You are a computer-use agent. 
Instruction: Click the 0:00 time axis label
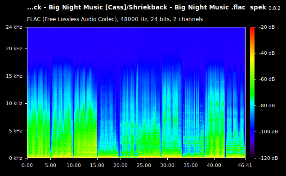[27, 165]
